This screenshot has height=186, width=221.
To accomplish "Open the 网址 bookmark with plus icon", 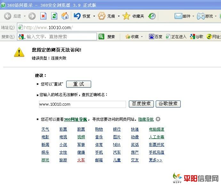I will coord(214,37).
